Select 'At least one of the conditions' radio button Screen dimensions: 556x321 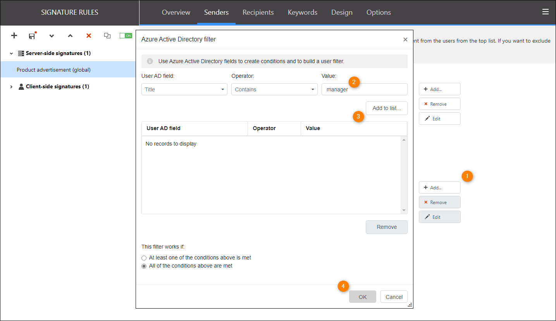pos(144,258)
